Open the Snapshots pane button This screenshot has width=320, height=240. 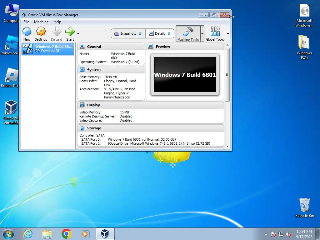click(x=128, y=33)
